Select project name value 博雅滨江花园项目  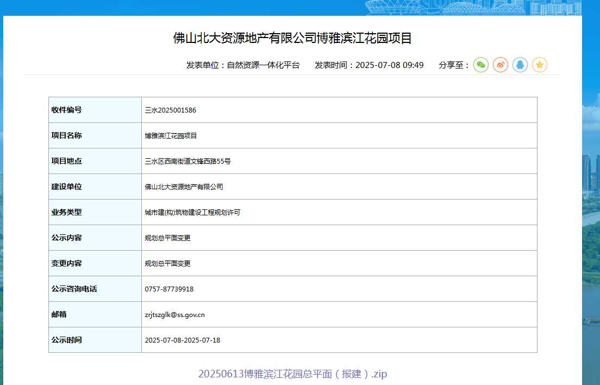(x=171, y=136)
